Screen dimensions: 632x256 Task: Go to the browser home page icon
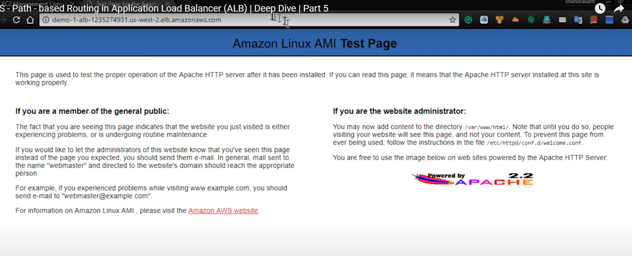pyautogui.click(x=30, y=20)
